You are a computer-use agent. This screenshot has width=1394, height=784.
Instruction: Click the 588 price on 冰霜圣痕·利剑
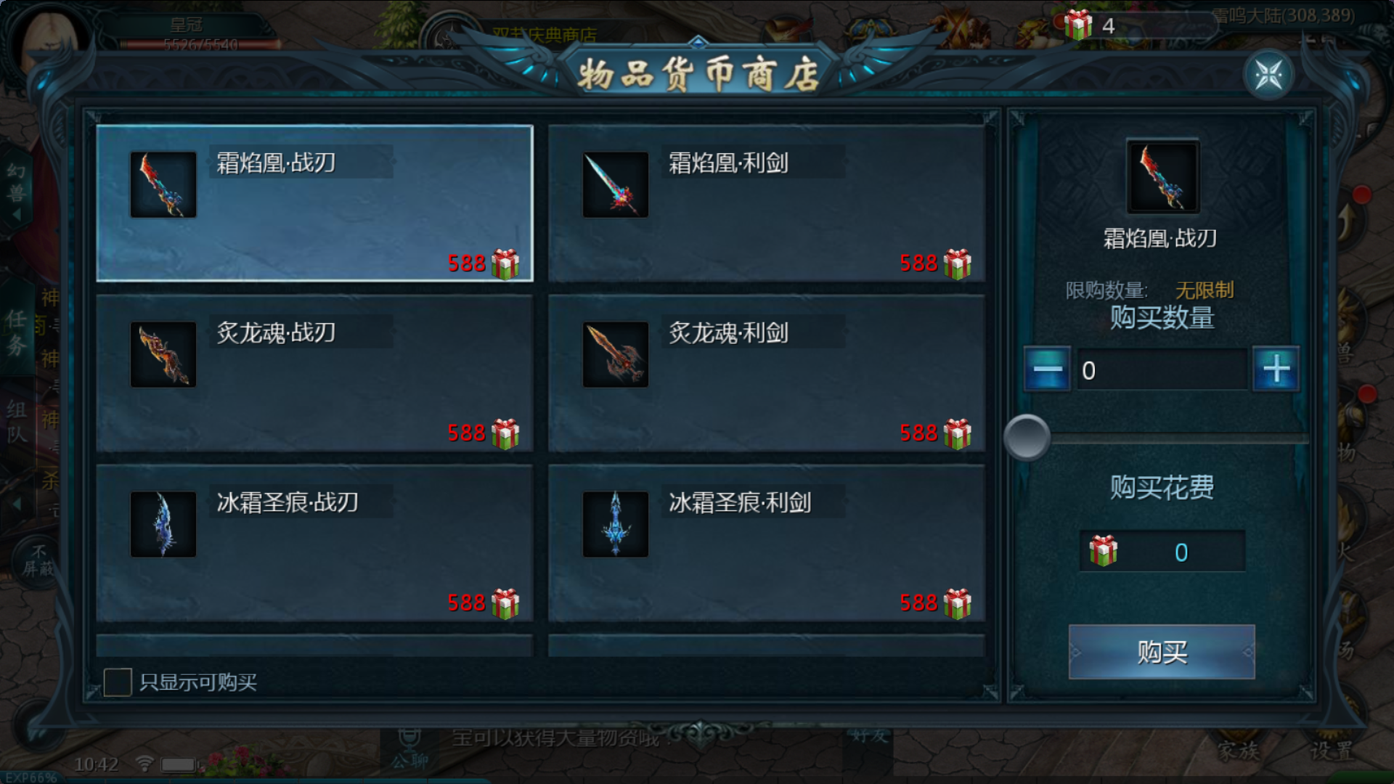(918, 603)
